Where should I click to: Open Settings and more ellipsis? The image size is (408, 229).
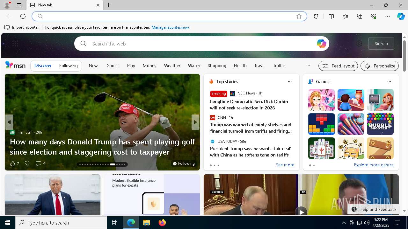pos(388,16)
